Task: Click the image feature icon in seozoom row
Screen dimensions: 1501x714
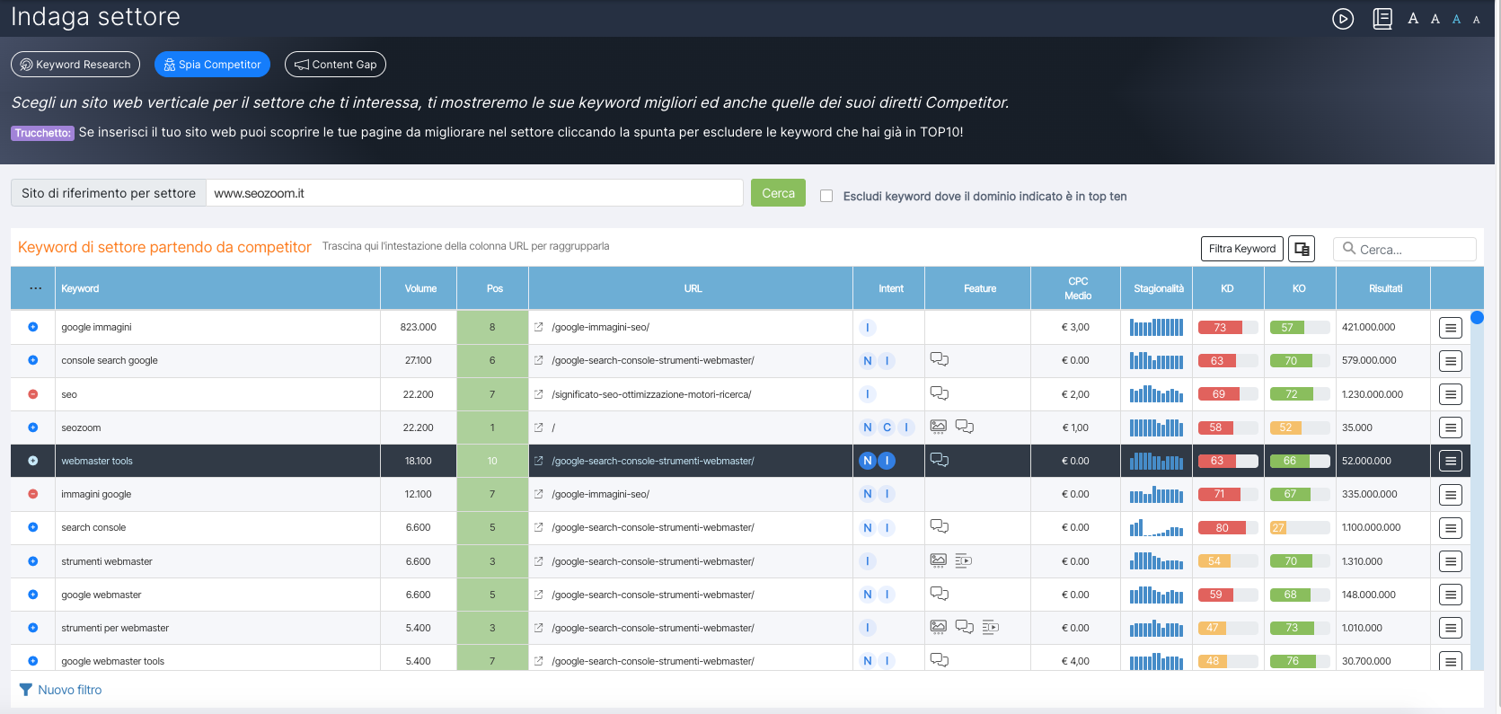Action: point(939,427)
